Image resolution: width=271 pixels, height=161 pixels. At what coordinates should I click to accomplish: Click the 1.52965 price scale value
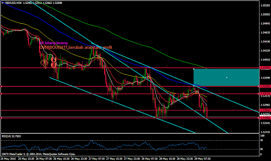tap(265, 105)
